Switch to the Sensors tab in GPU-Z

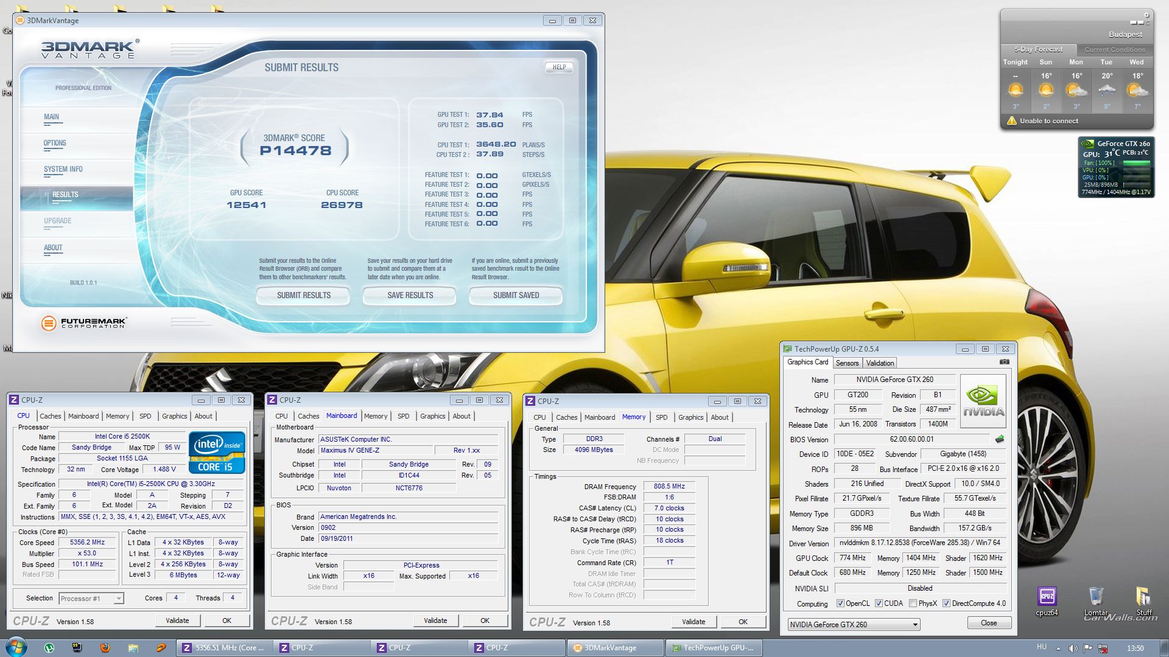point(847,363)
